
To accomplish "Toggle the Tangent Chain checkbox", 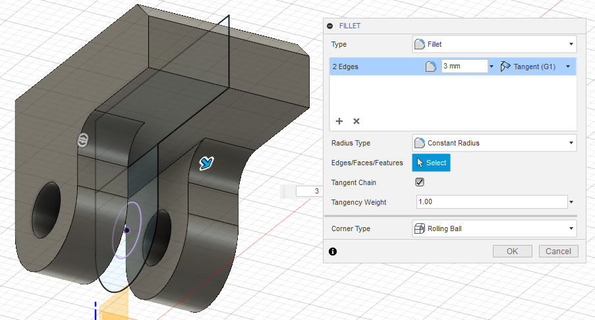I will click(420, 182).
